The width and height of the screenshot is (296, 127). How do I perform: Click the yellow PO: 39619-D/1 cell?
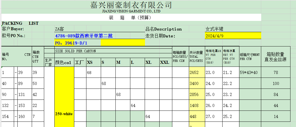coord(71,43)
